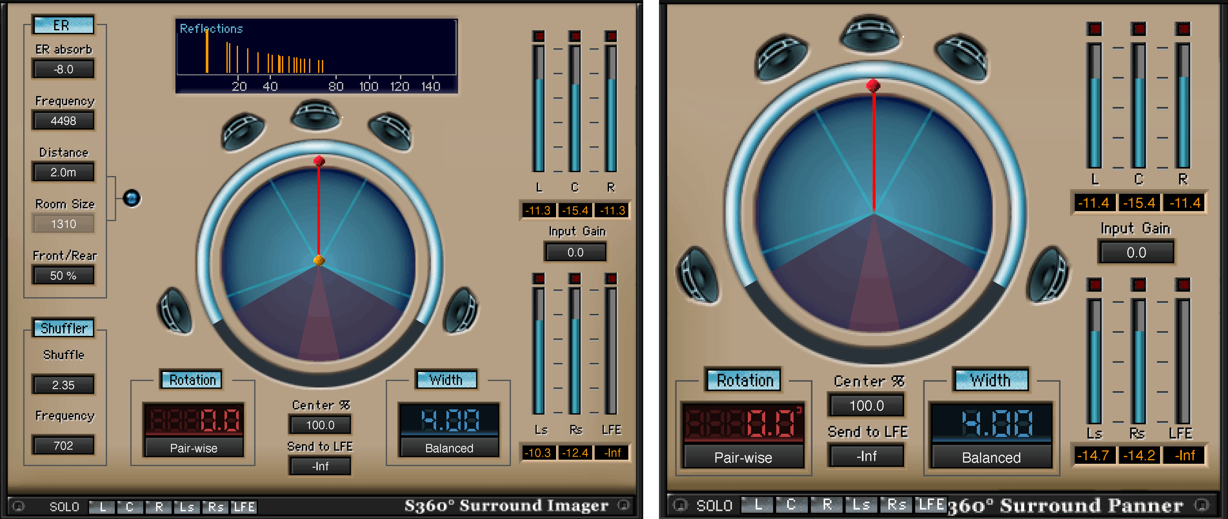Click the orange center point in Imager circle
This screenshot has height=519, width=1228.
tap(319, 260)
